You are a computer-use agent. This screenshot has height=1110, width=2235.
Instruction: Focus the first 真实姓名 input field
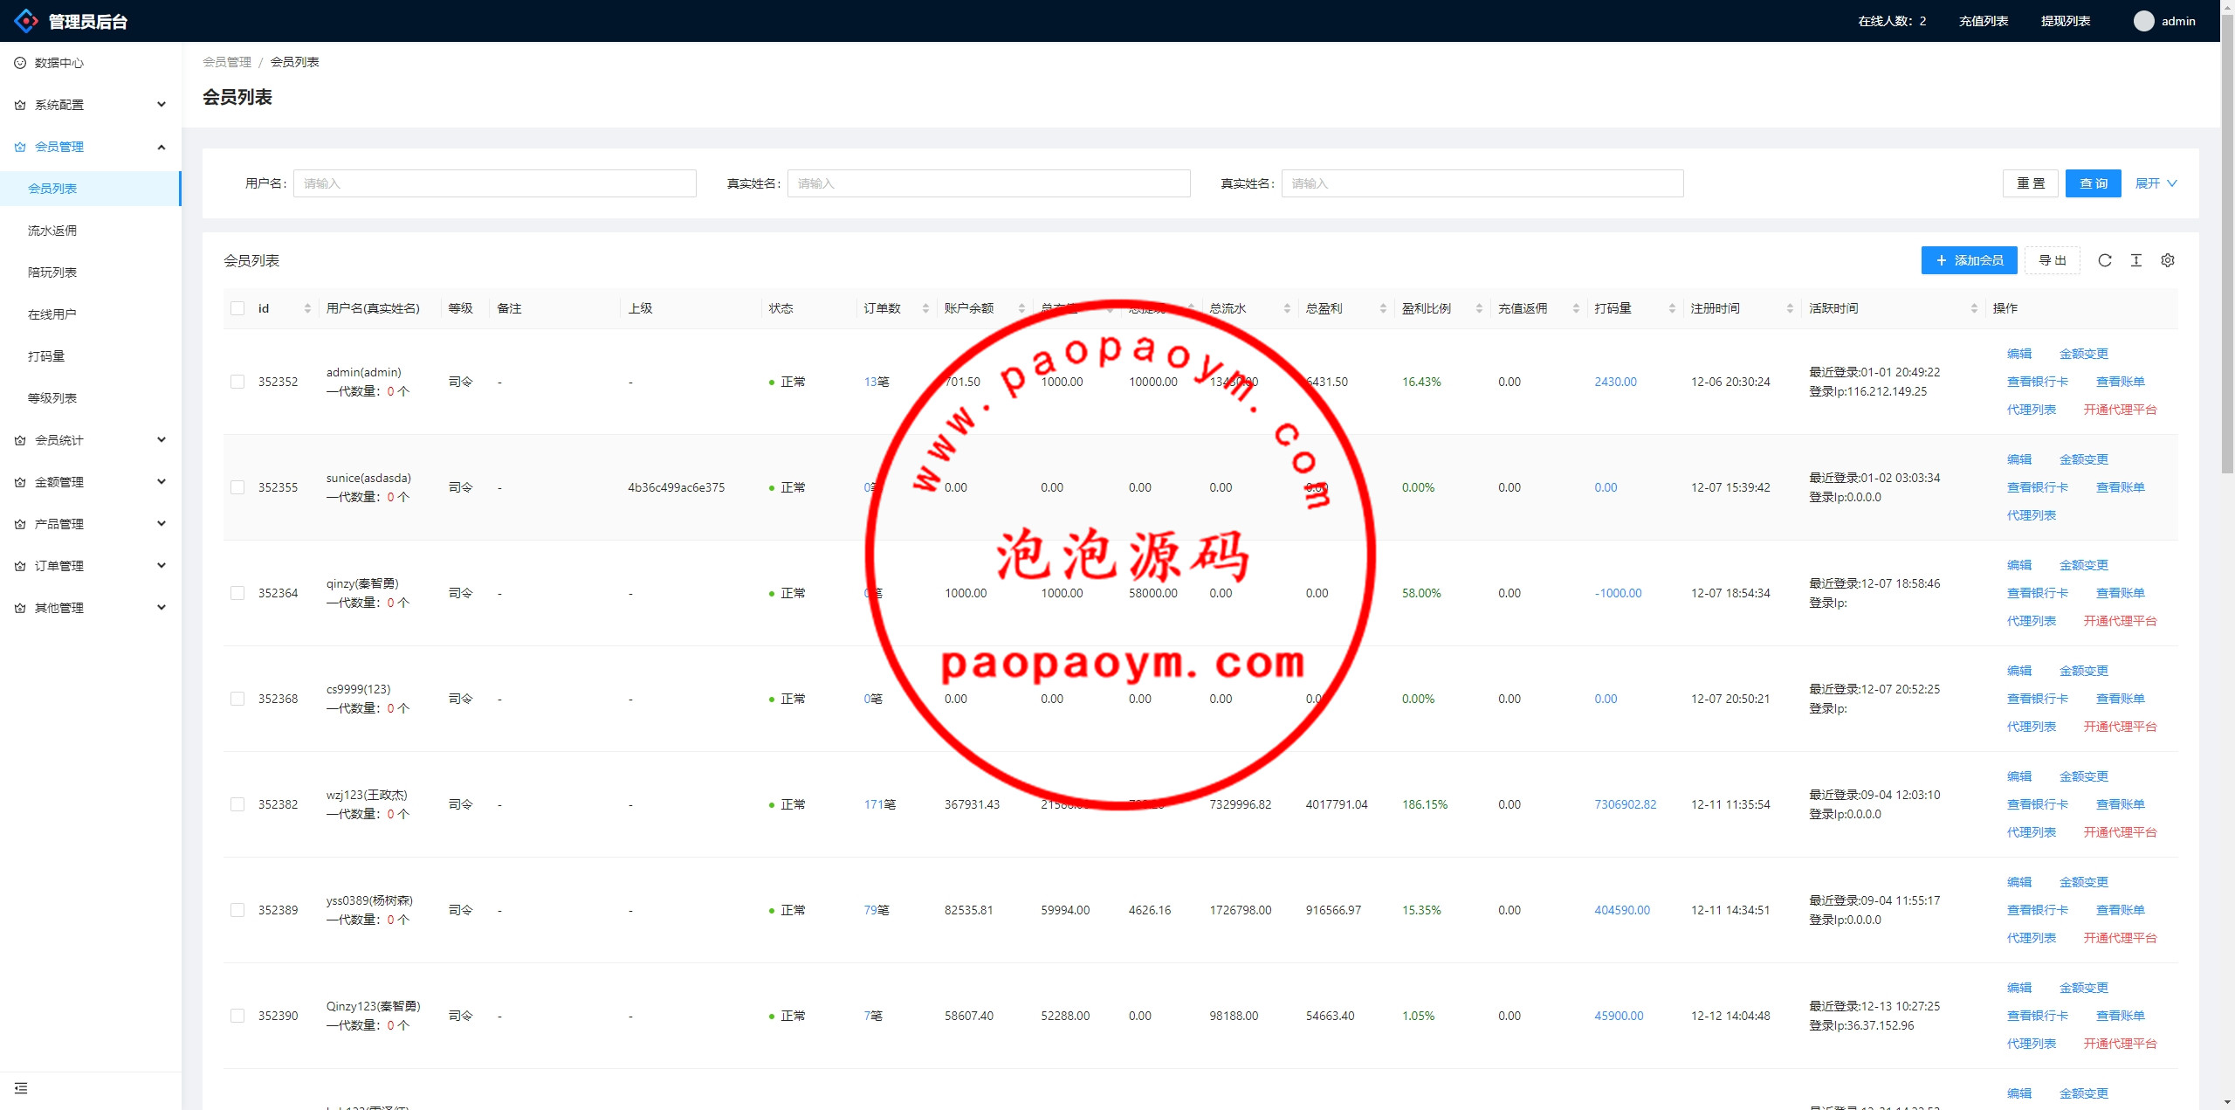(x=988, y=183)
